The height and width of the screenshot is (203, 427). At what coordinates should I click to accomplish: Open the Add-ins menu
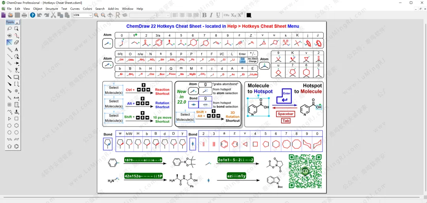tap(113, 9)
